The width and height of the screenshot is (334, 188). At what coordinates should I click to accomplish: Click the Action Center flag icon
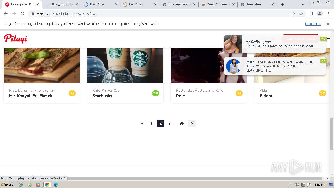coord(309,185)
